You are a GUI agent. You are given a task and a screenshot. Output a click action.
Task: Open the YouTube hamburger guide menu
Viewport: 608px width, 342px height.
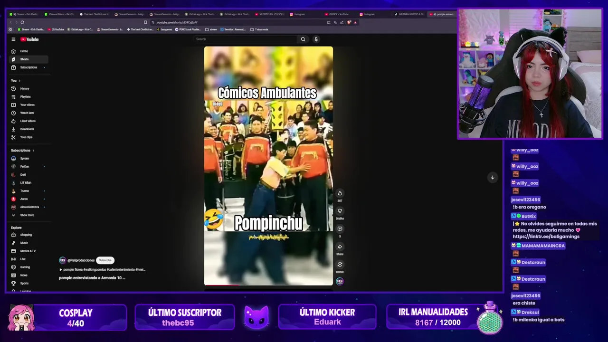pyautogui.click(x=13, y=39)
